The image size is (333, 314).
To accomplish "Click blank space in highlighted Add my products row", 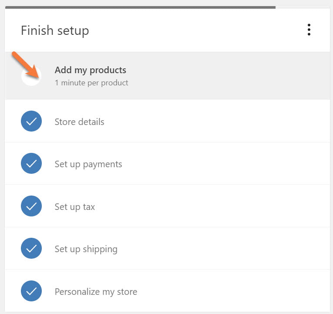I will (226, 76).
